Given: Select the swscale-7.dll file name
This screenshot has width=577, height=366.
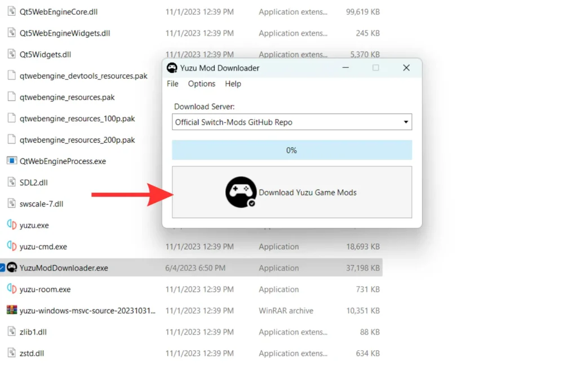Looking at the screenshot, I should click(x=42, y=204).
